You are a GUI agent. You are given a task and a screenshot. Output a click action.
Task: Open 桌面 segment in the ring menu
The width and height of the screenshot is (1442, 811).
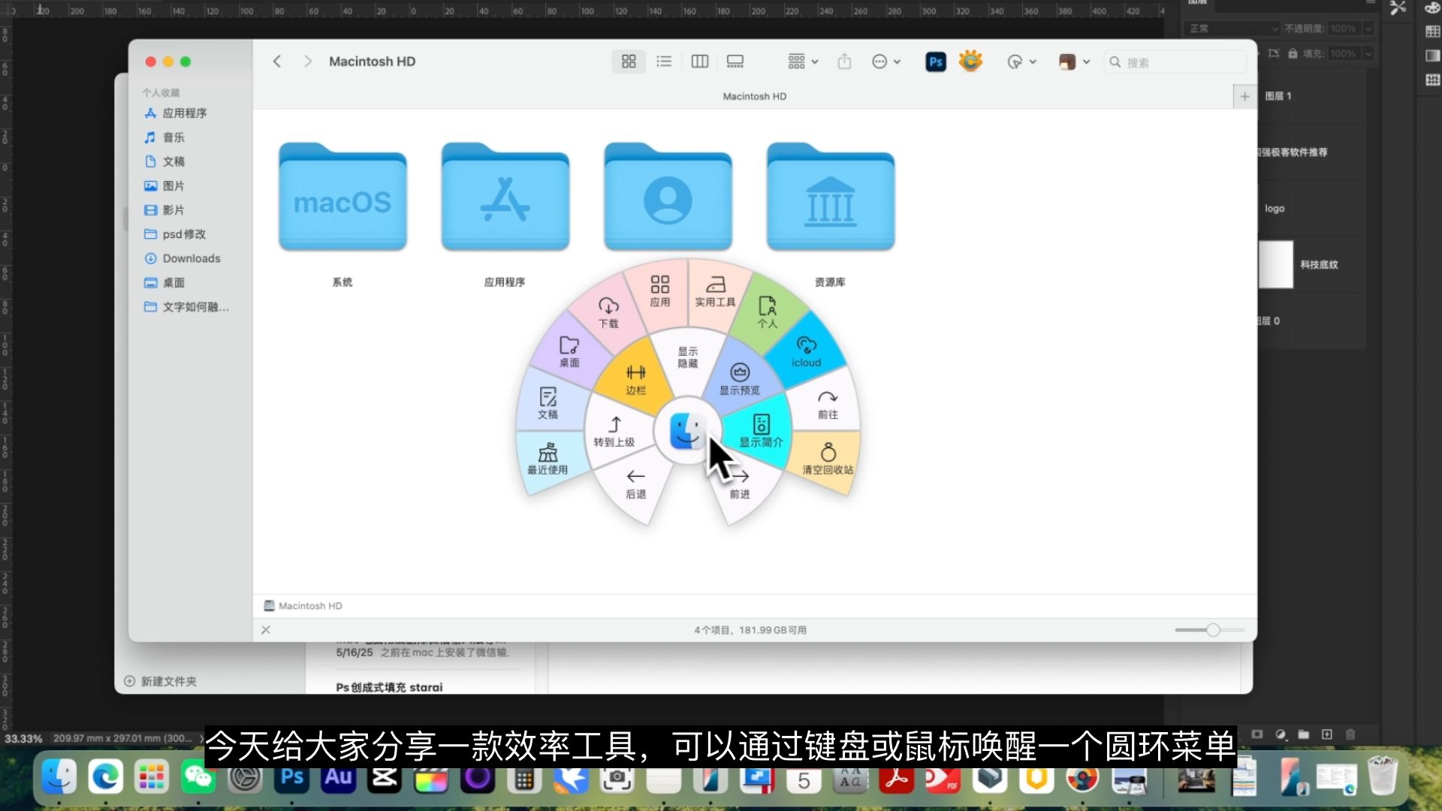pos(569,351)
